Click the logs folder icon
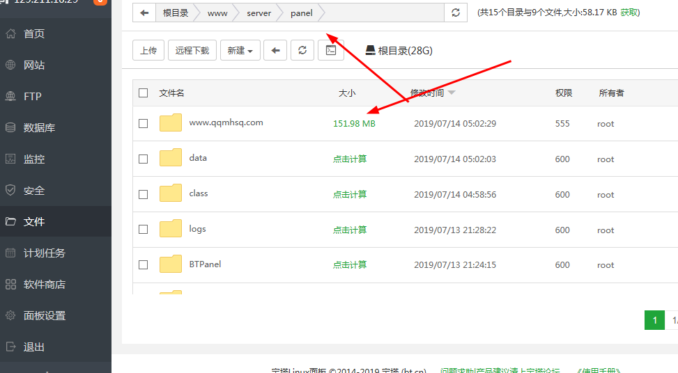This screenshot has width=678, height=373. click(x=171, y=229)
